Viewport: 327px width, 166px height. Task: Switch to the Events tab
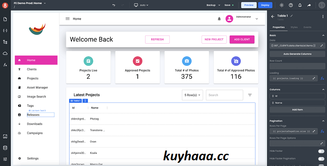307,27
